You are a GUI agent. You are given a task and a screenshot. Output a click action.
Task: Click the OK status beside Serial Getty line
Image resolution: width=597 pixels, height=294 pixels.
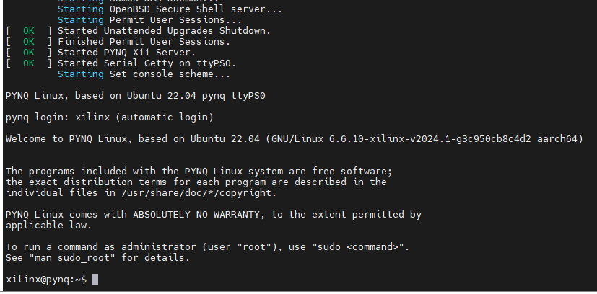click(x=28, y=63)
